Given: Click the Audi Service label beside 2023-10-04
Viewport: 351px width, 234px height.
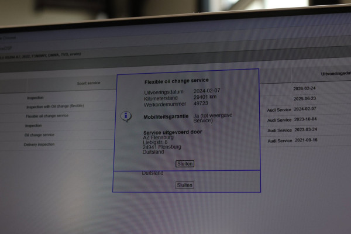Looking at the screenshot, I should (x=280, y=121).
